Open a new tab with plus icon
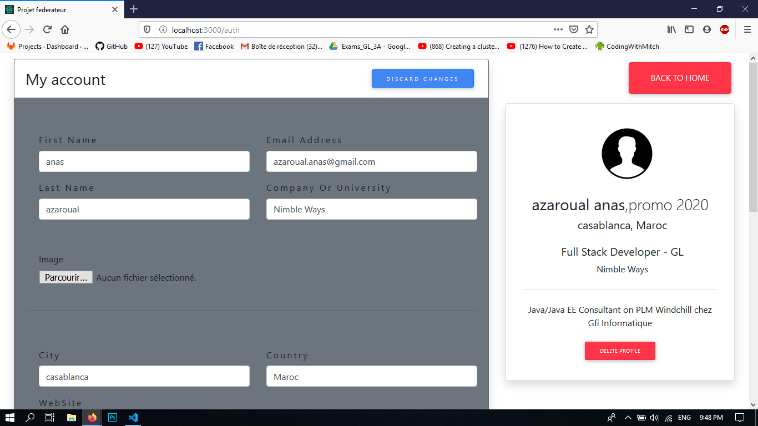Viewport: 758px width, 426px height. 134,9
